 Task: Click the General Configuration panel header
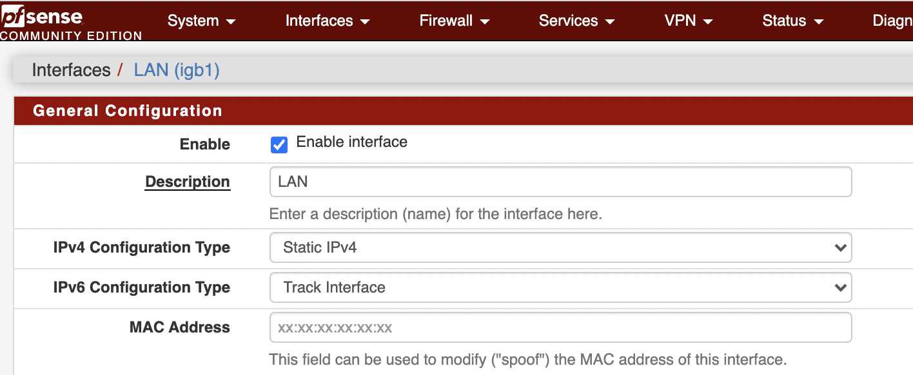coord(464,111)
